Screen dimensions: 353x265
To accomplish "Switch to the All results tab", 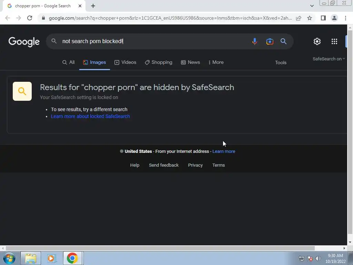I will (x=69, y=62).
